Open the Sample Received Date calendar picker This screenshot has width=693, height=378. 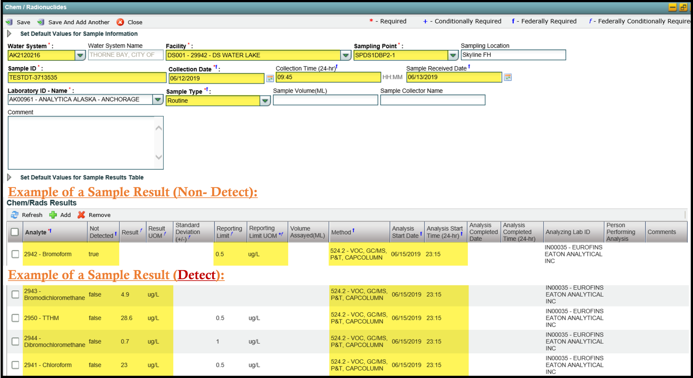[x=508, y=77]
